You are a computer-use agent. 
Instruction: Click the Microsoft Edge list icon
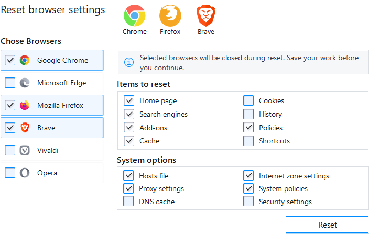[25, 83]
